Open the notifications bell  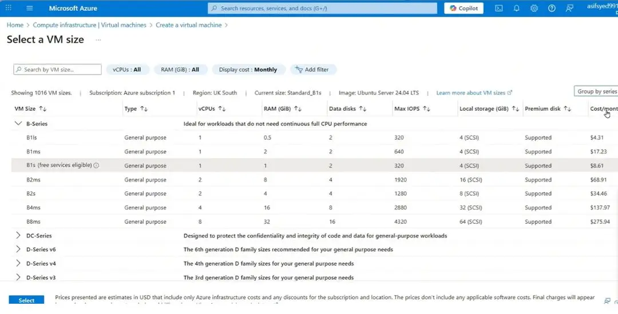(516, 8)
